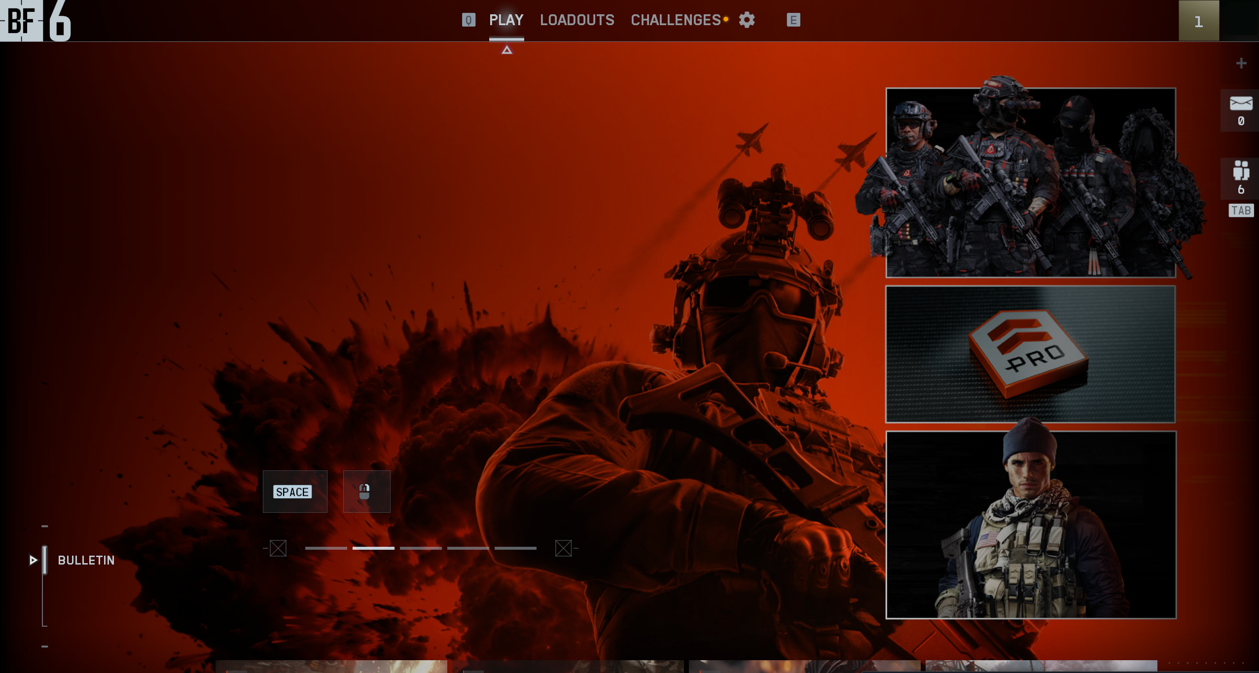1259x673 pixels.
Task: Select the fifth carousel page indicator
Action: tap(515, 548)
